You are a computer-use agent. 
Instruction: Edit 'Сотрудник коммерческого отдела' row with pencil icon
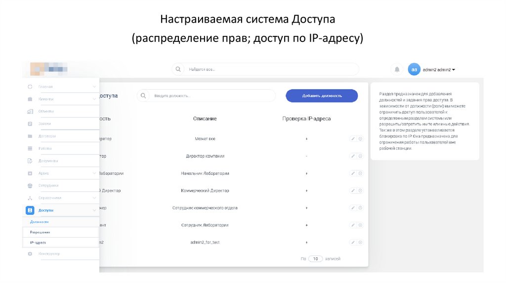click(x=353, y=208)
